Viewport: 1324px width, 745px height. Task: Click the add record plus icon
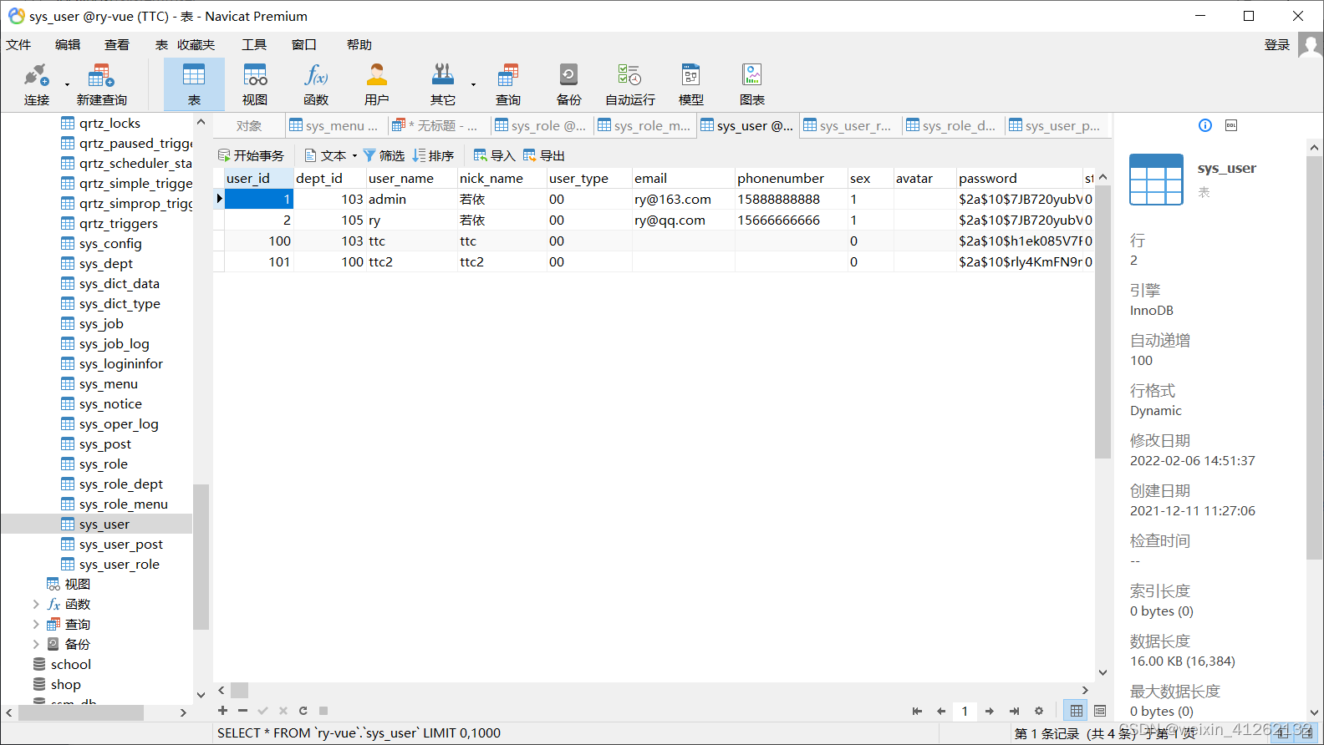[x=222, y=711]
